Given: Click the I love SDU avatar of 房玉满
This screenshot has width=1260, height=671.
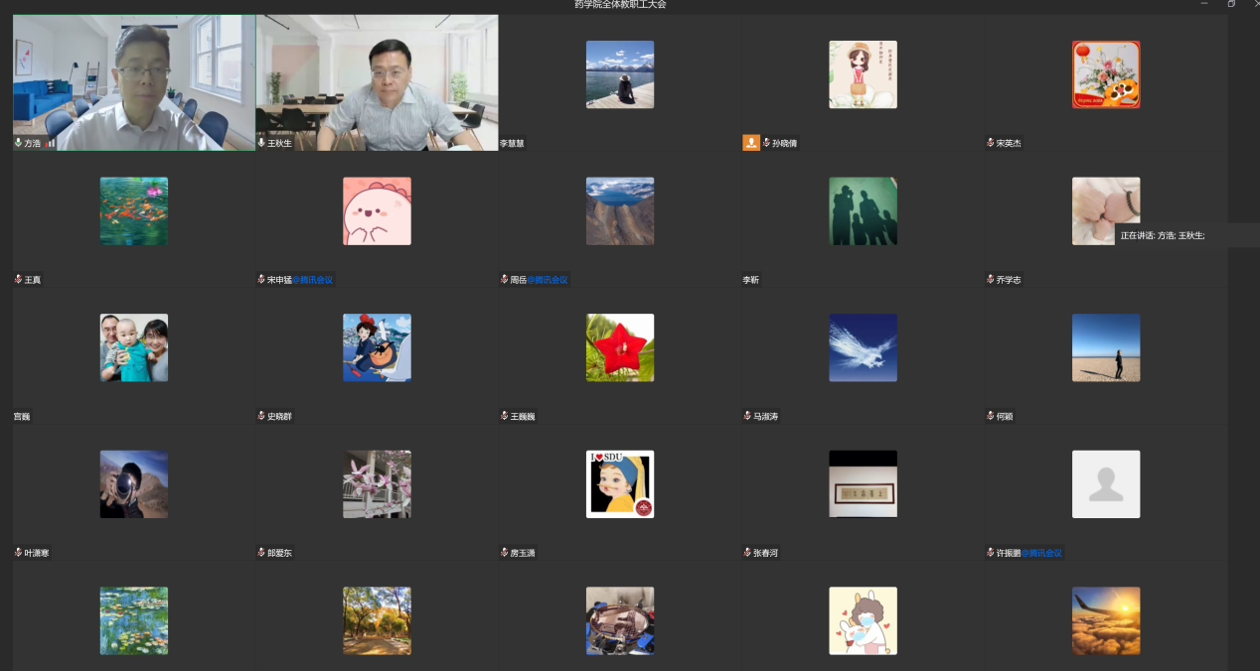Looking at the screenshot, I should tap(620, 484).
